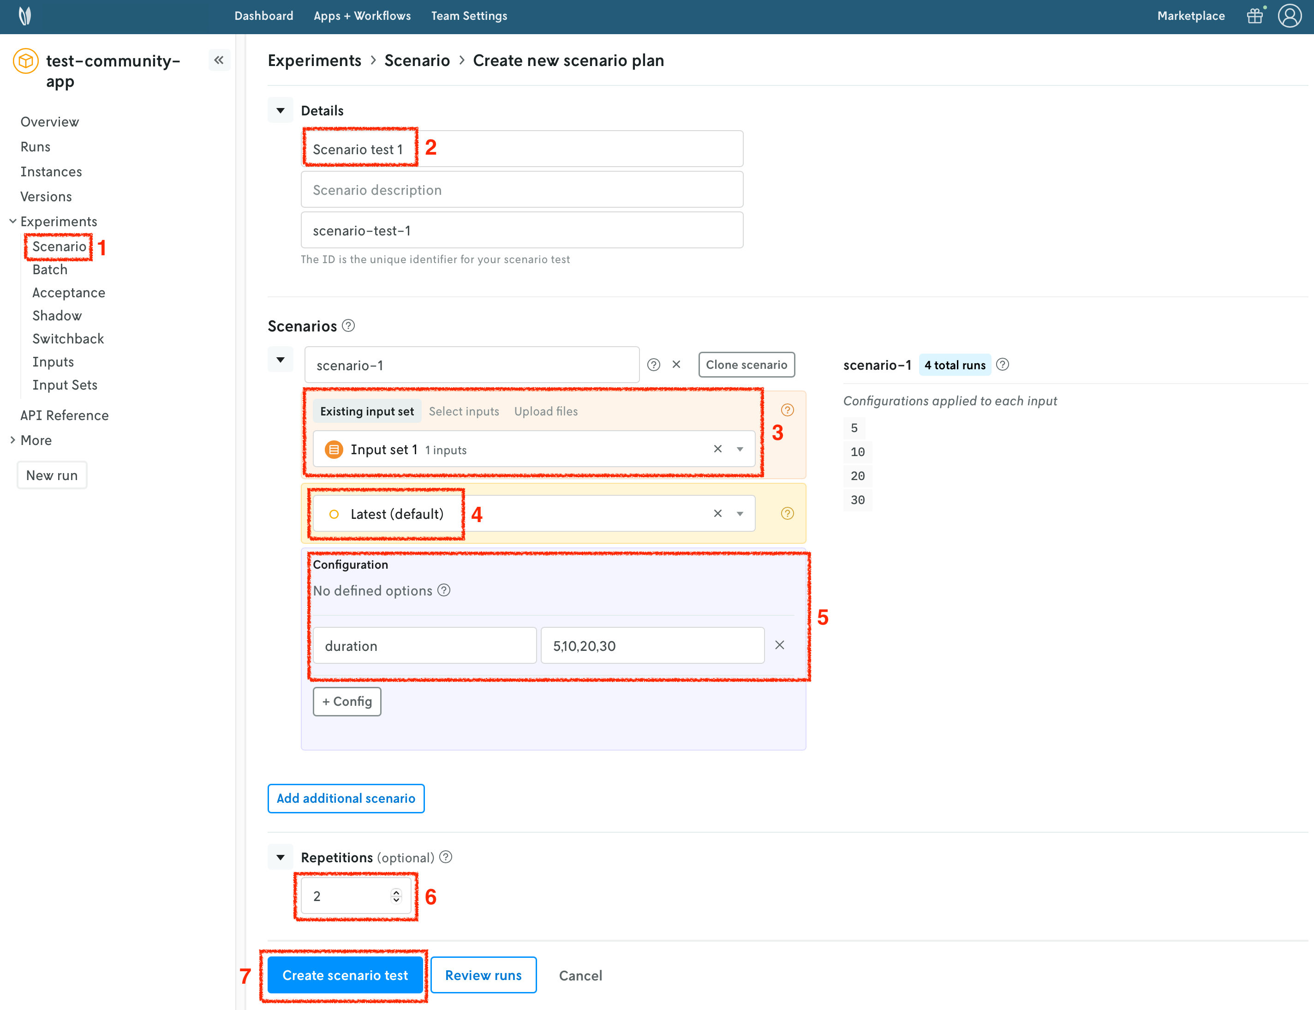The image size is (1314, 1010).
Task: Click help icon next to Scenarios heading
Action: click(x=348, y=326)
